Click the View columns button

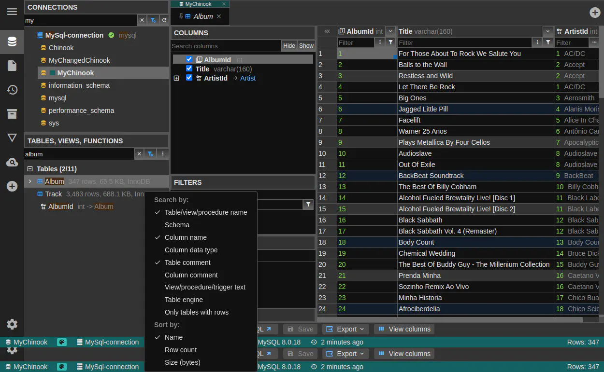point(404,329)
